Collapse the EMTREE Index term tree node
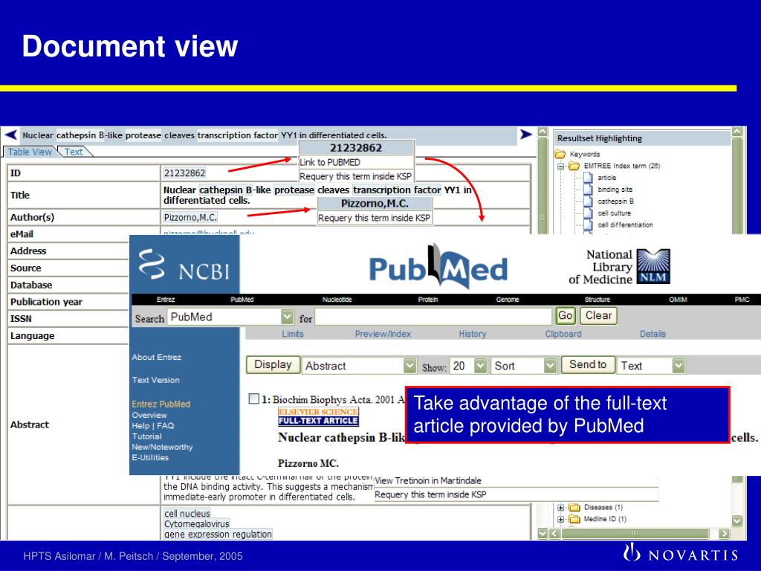761x571 pixels. 560,166
